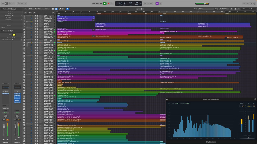Image resolution: width=257 pixels, height=144 pixels.
Task: Open the Note Pads icon
Action: point(247,3)
